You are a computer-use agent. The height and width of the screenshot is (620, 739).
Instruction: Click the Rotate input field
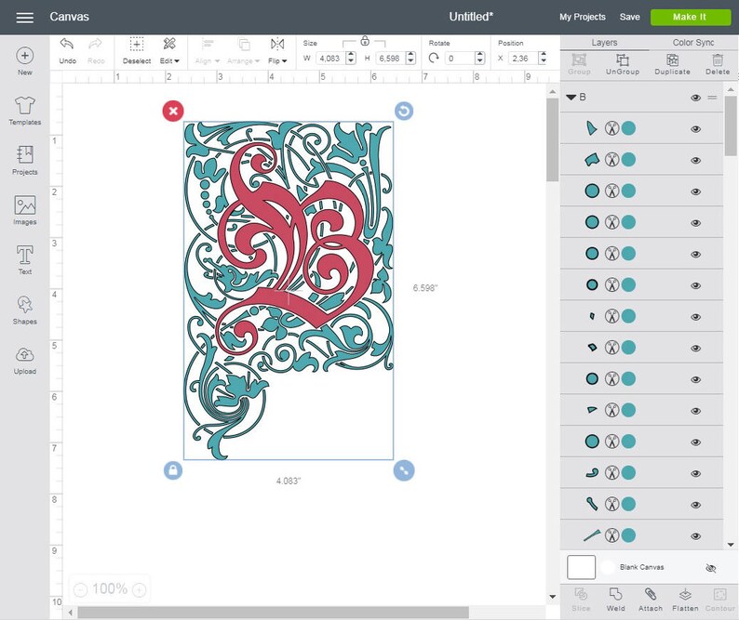coord(460,59)
